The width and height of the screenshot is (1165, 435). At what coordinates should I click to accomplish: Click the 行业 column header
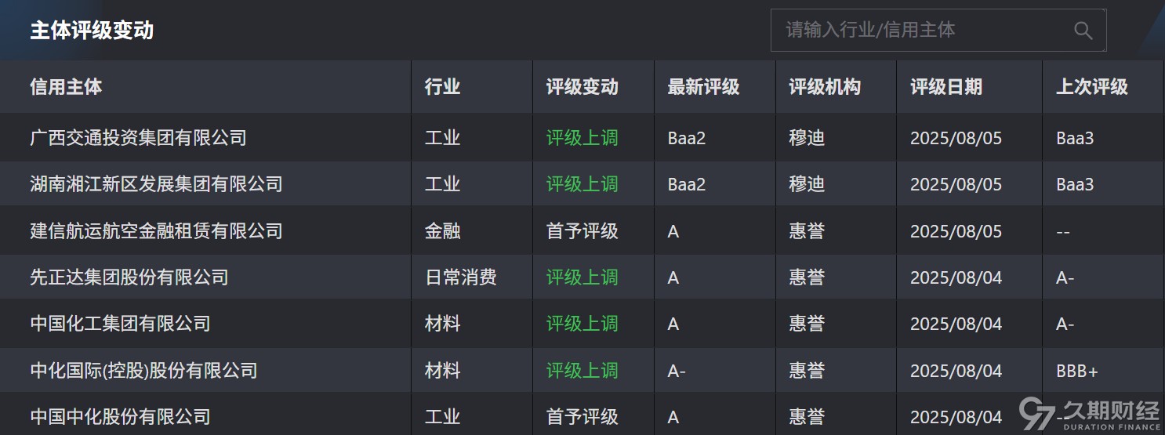(442, 87)
